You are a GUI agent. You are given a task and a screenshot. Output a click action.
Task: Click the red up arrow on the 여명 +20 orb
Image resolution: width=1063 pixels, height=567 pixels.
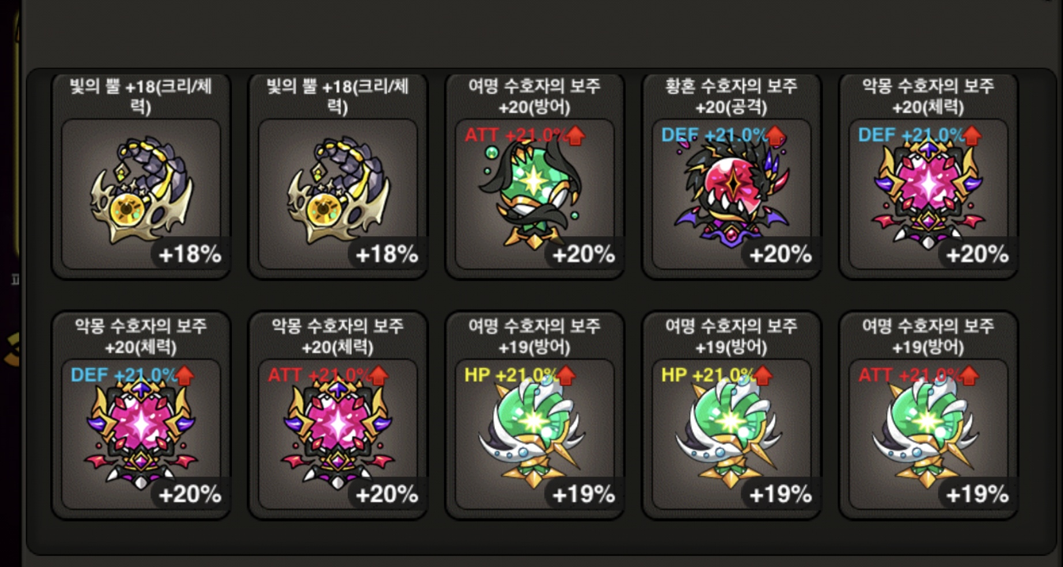[x=575, y=136]
